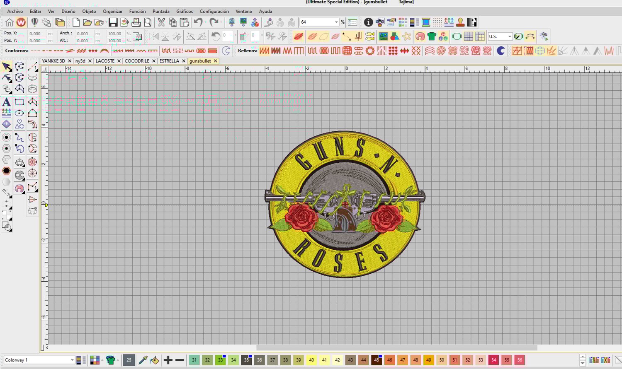
Task: Expand the background color dropdown arrow
Action: [x=102, y=360]
